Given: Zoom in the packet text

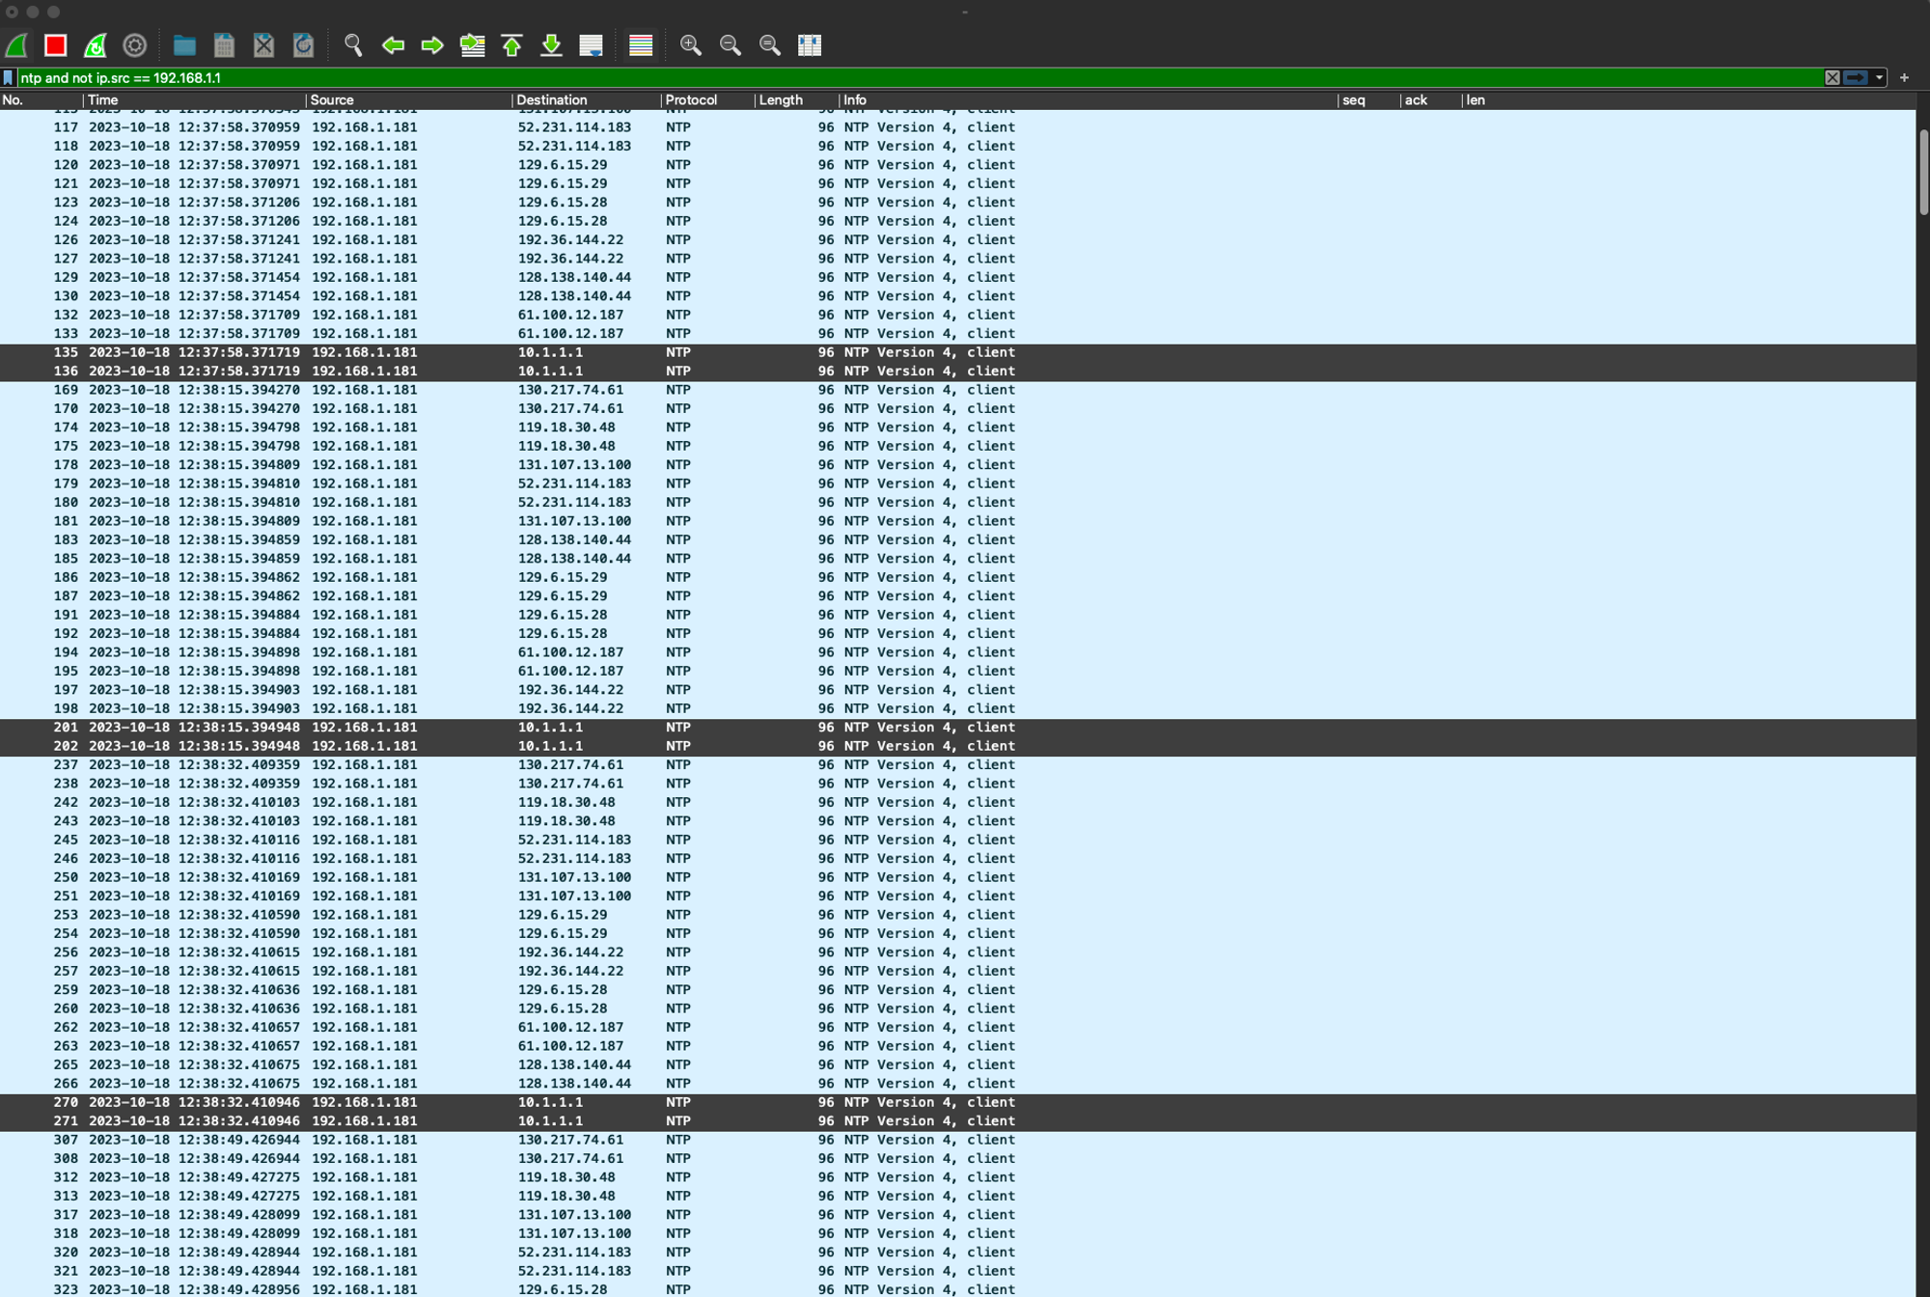Looking at the screenshot, I should (x=690, y=45).
